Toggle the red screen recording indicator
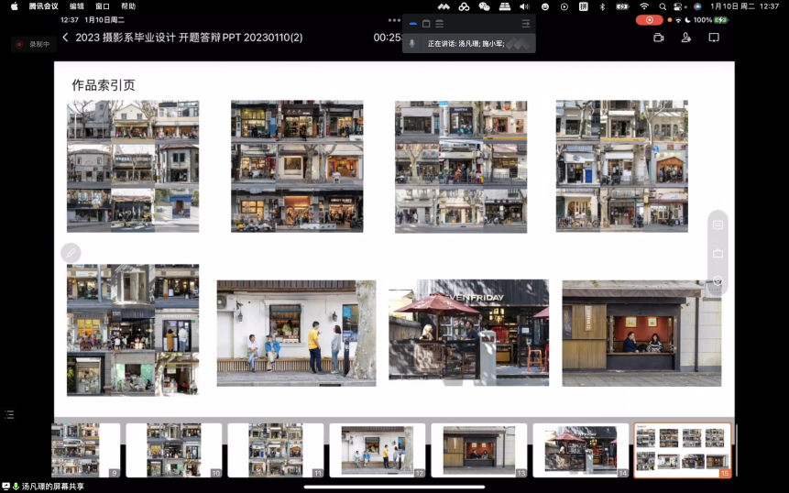The height and width of the screenshot is (493, 789). click(649, 20)
